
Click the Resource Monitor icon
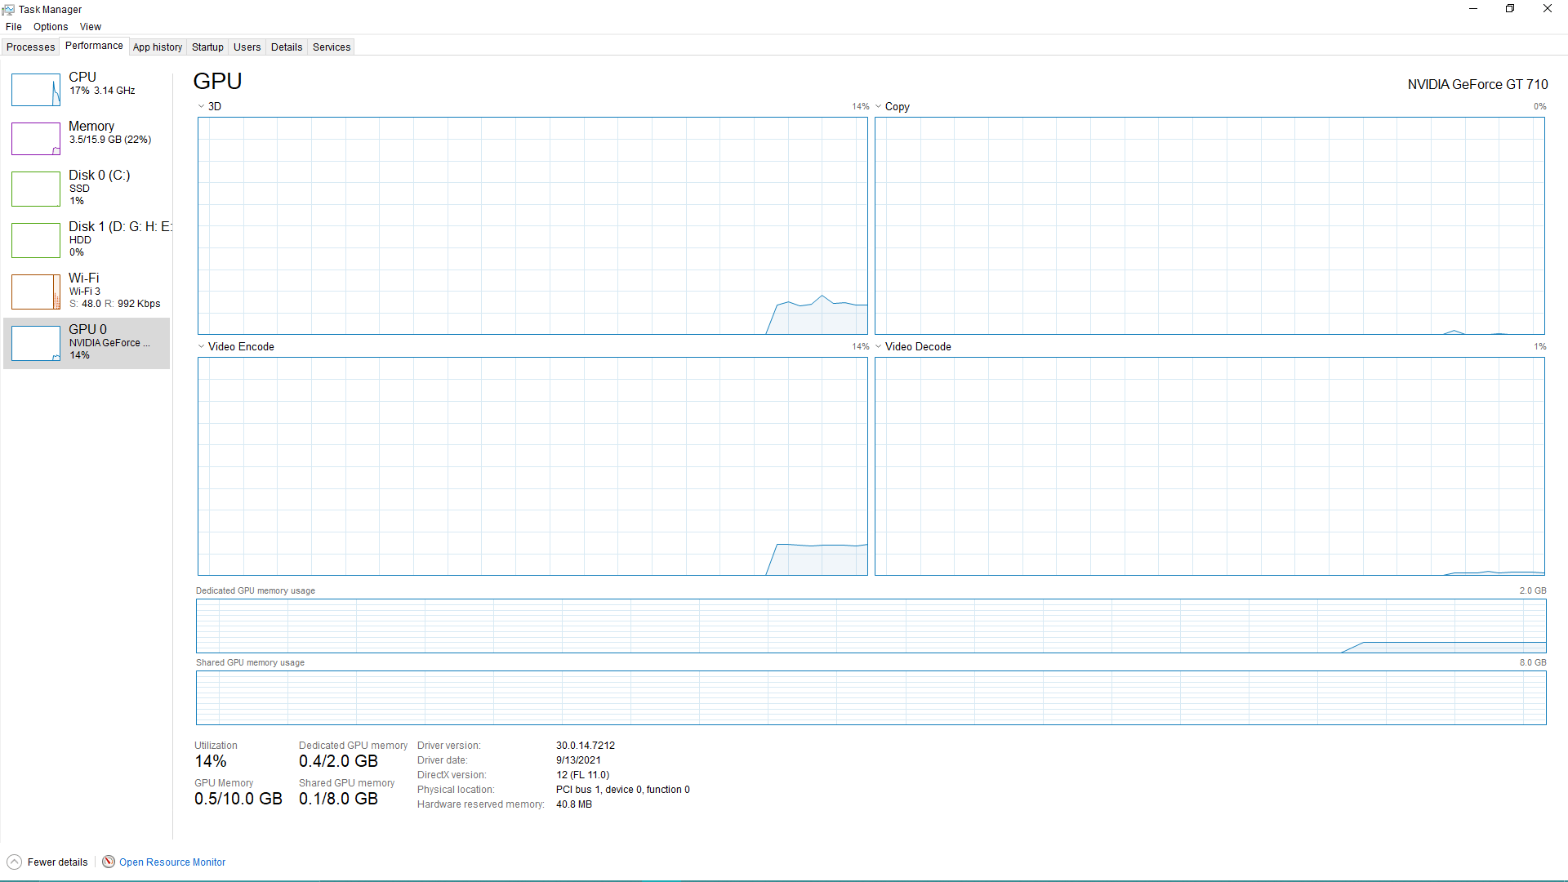pyautogui.click(x=109, y=862)
